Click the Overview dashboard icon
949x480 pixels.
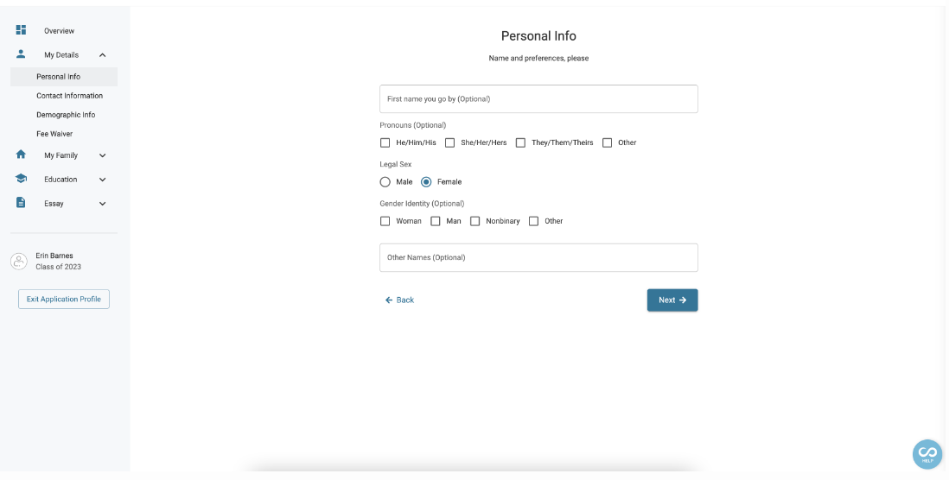[x=22, y=29]
